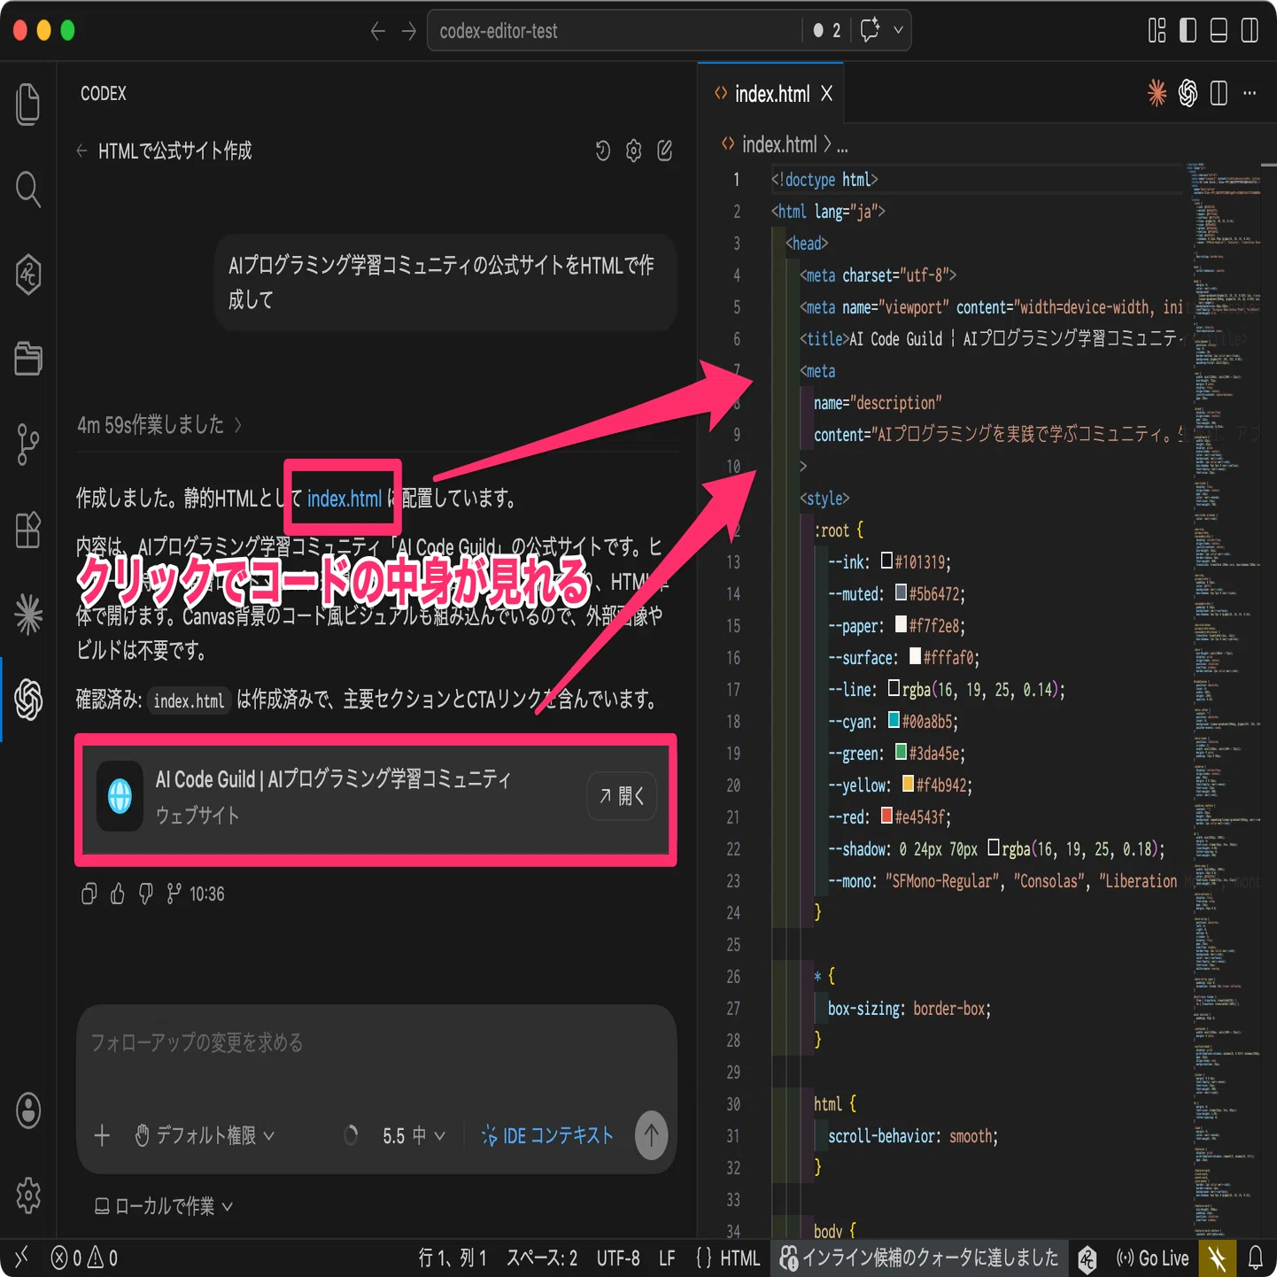Open the Claude asterisk icon in activity bar
The image size is (1277, 1277).
click(x=28, y=614)
